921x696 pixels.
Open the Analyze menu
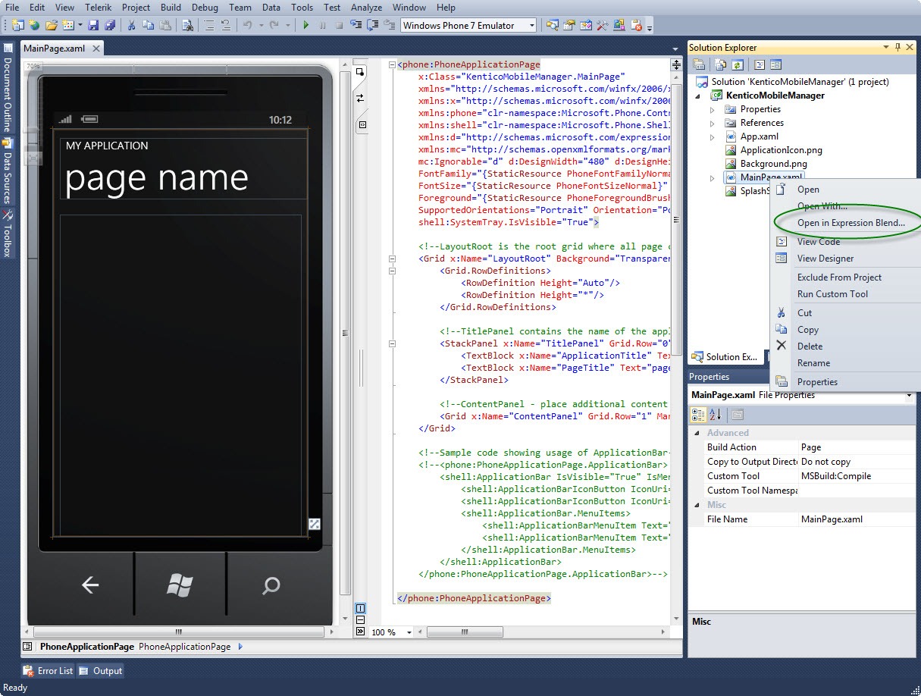(x=367, y=8)
